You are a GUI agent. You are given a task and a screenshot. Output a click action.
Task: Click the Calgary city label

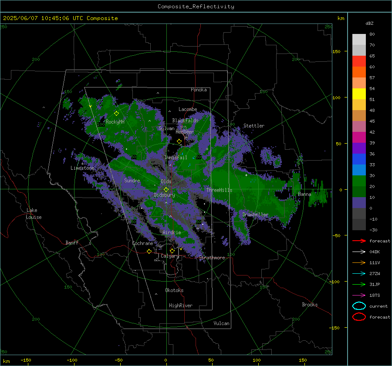point(170,256)
